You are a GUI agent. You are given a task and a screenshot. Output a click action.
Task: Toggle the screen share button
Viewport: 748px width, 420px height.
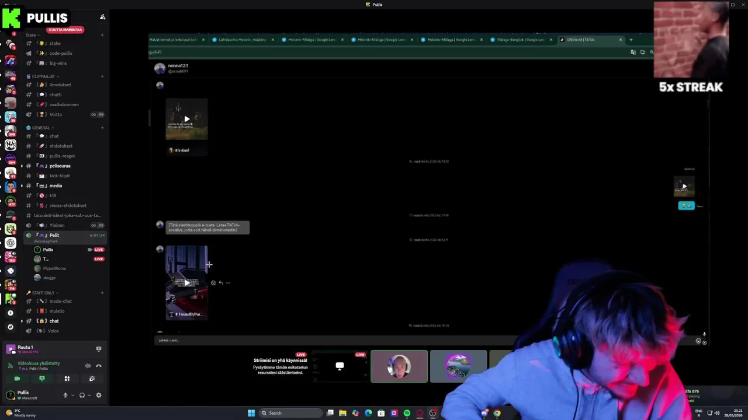pos(42,379)
